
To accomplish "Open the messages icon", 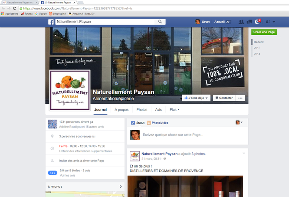I will (249, 22).
